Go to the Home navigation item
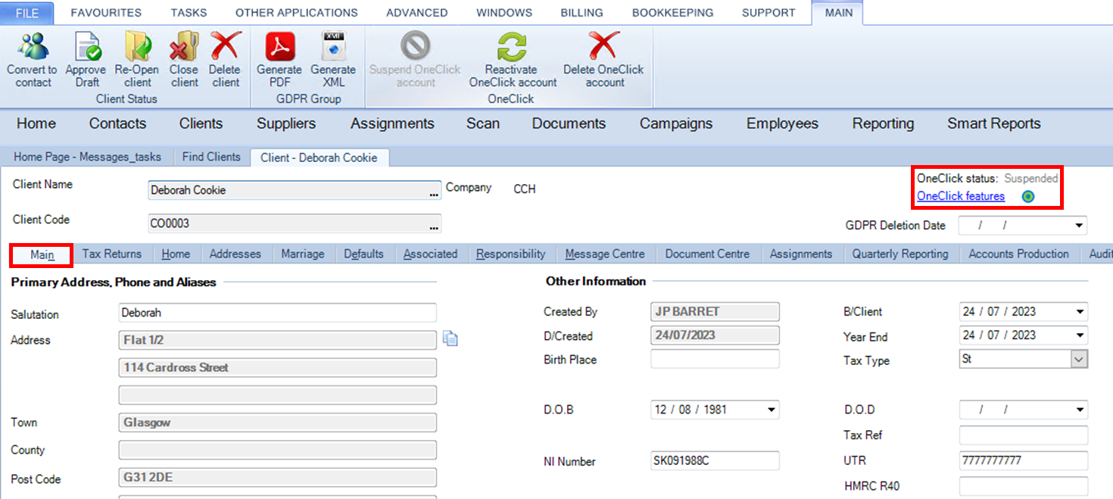 click(x=36, y=123)
